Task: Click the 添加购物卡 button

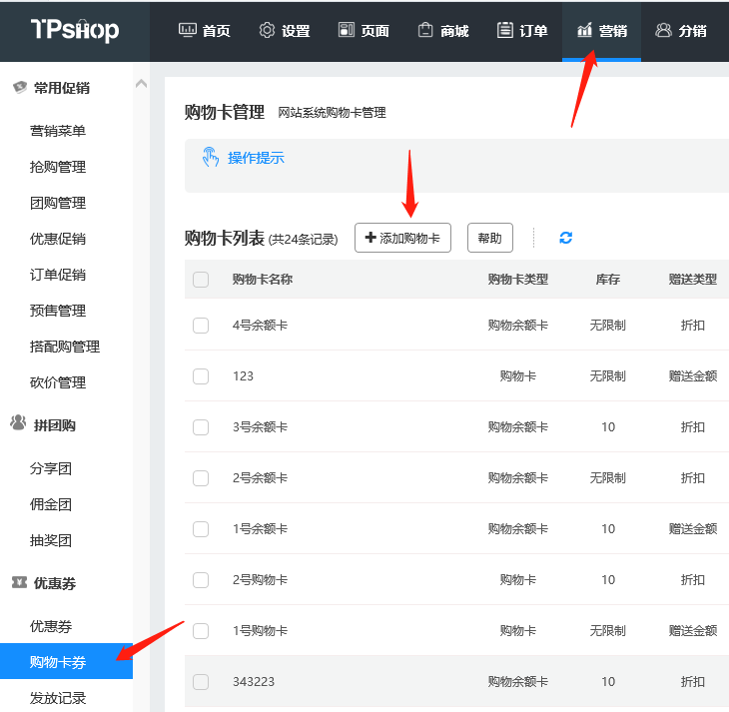Action: coord(402,238)
